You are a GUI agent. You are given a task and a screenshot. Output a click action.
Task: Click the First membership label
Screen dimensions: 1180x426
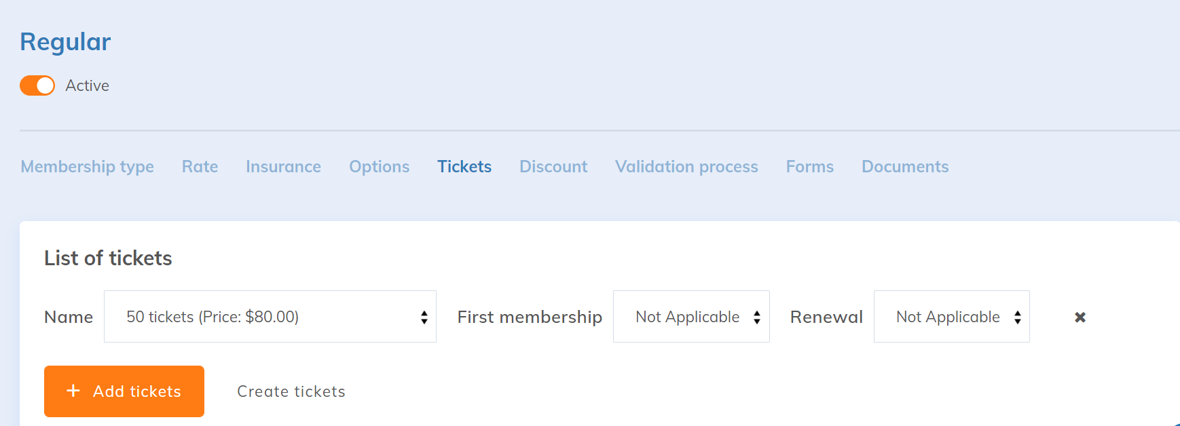(x=530, y=317)
